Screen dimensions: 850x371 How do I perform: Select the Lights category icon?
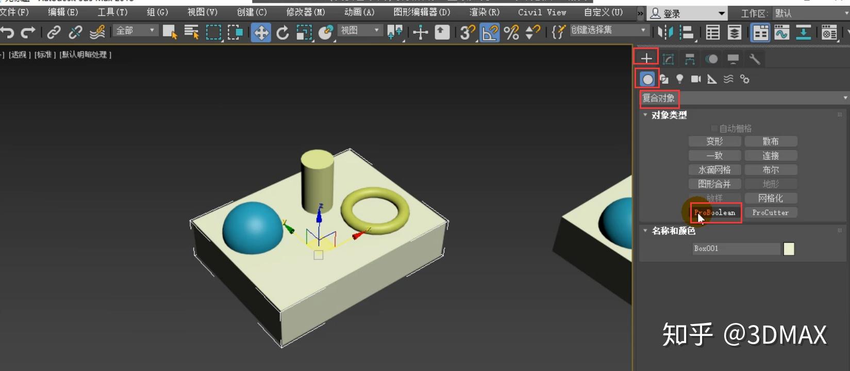click(680, 79)
